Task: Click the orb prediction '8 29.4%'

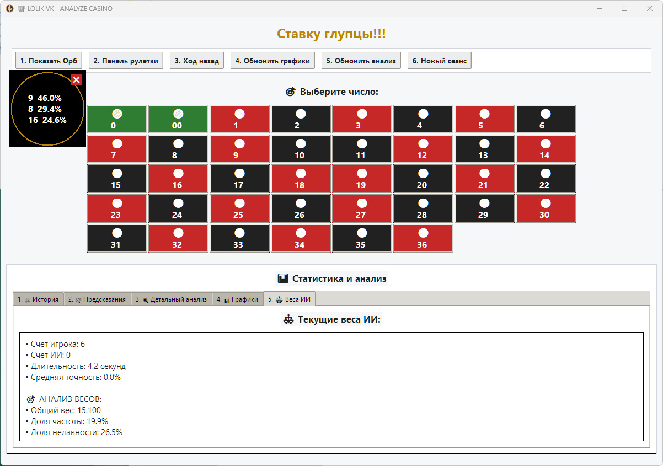Action: [x=45, y=109]
